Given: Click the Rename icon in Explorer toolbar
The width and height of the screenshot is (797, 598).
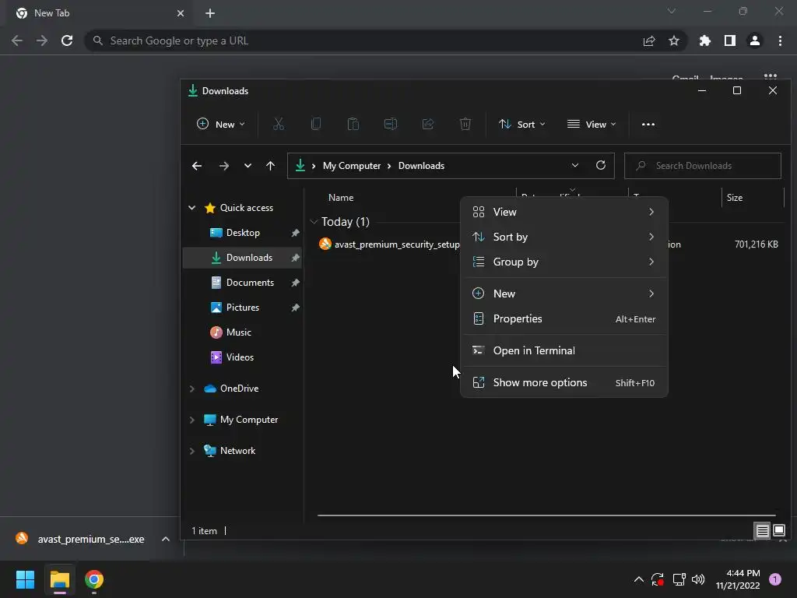Looking at the screenshot, I should click(x=391, y=124).
